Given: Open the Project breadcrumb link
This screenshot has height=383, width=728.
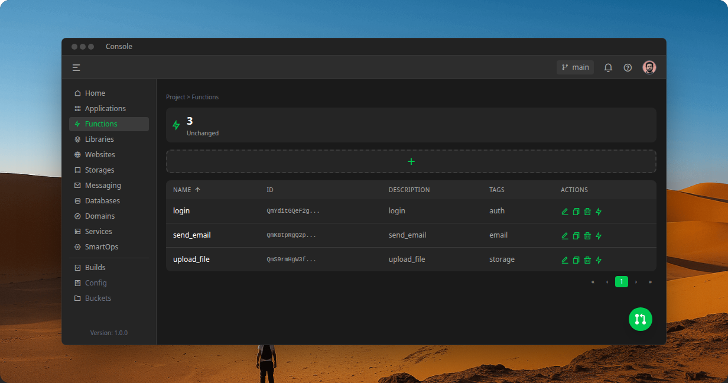Looking at the screenshot, I should 175,97.
